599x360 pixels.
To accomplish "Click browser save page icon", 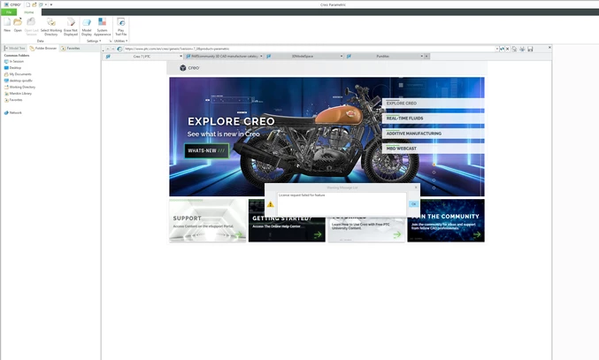I will tap(530, 49).
